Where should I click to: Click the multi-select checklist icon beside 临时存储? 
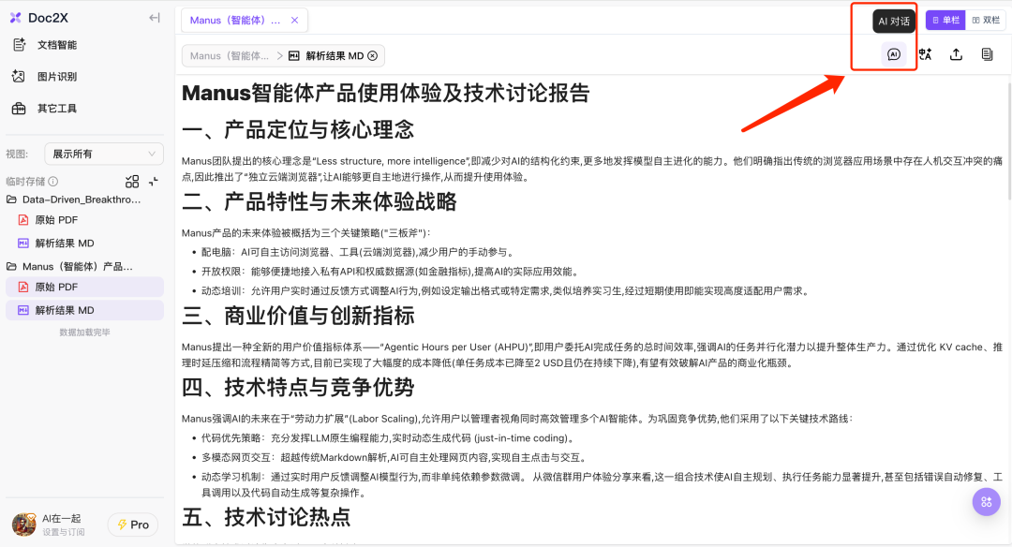click(x=132, y=182)
